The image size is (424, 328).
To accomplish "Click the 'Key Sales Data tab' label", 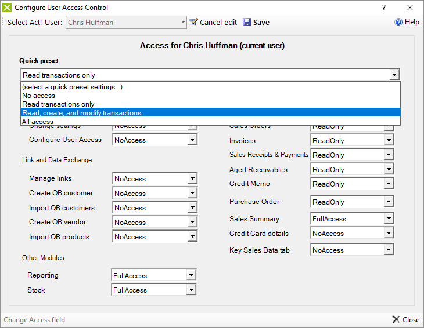I will pos(259,250).
